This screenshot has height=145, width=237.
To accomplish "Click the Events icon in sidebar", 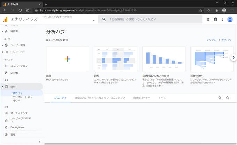I will [x=6, y=73].
